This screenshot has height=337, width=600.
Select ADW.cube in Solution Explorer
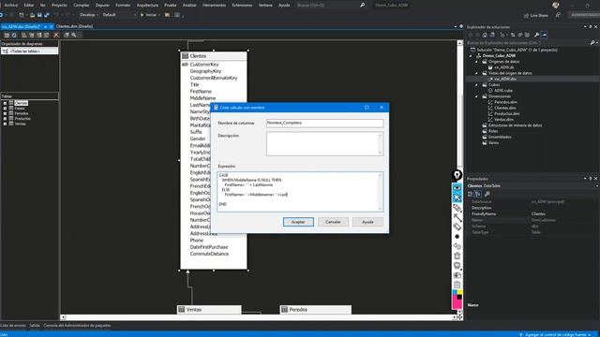tap(503, 91)
